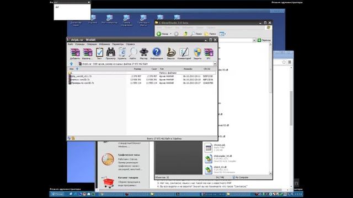Close the small dsf window

pyautogui.click(x=89, y=2)
